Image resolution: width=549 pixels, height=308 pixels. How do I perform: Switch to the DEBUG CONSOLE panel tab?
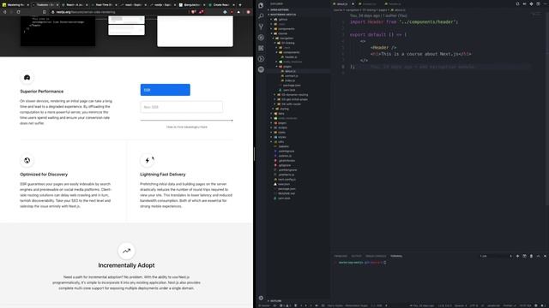click(x=376, y=256)
